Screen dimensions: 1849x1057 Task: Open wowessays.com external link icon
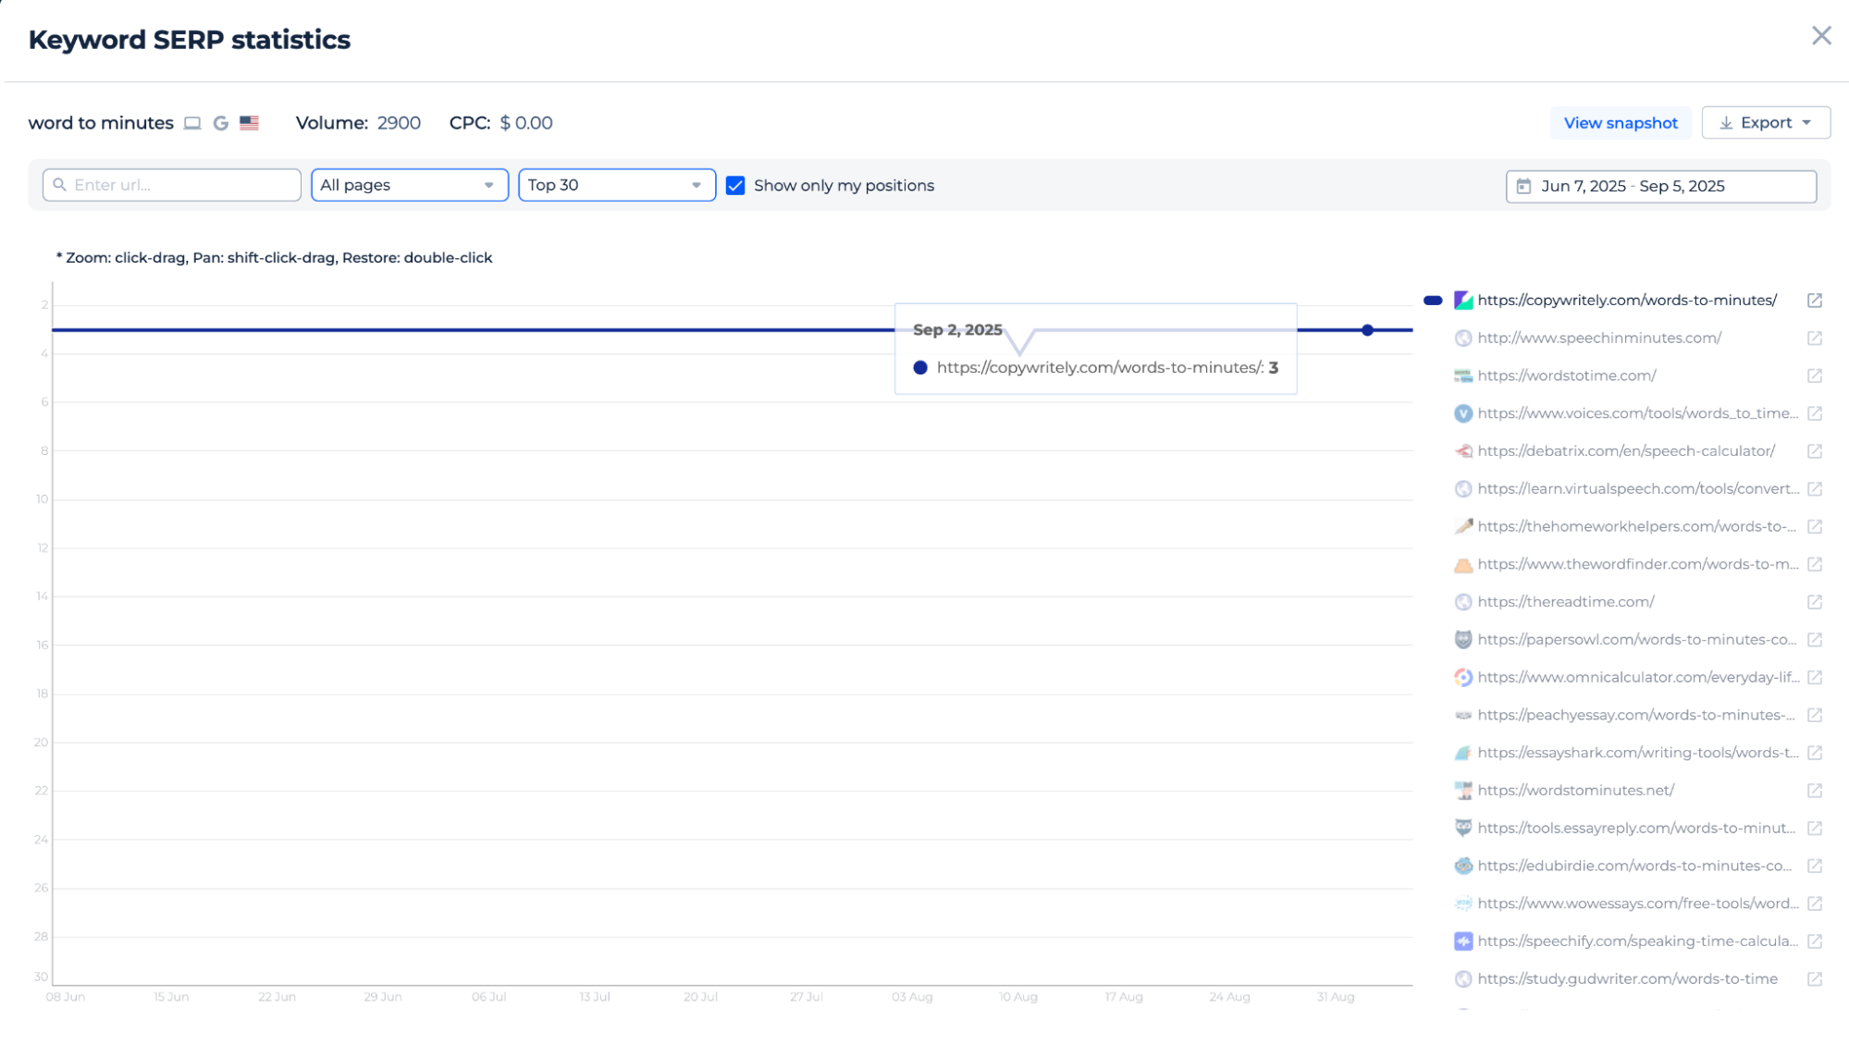(x=1815, y=904)
